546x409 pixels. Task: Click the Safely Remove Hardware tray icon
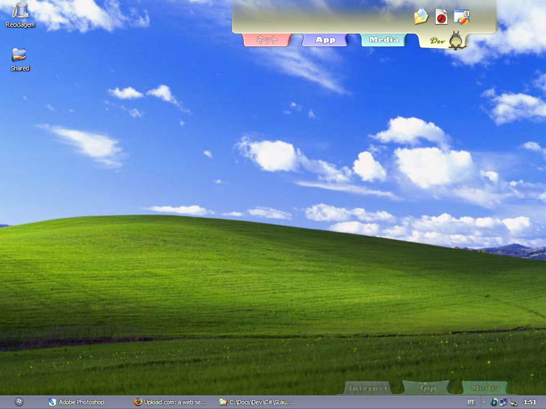coord(513,402)
